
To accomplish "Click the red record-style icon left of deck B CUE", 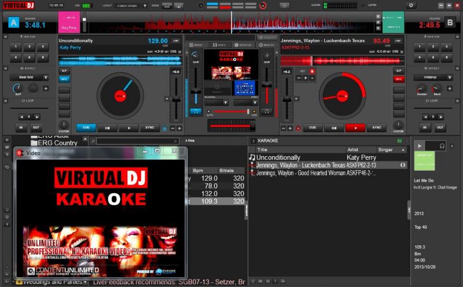I will click(x=298, y=128).
